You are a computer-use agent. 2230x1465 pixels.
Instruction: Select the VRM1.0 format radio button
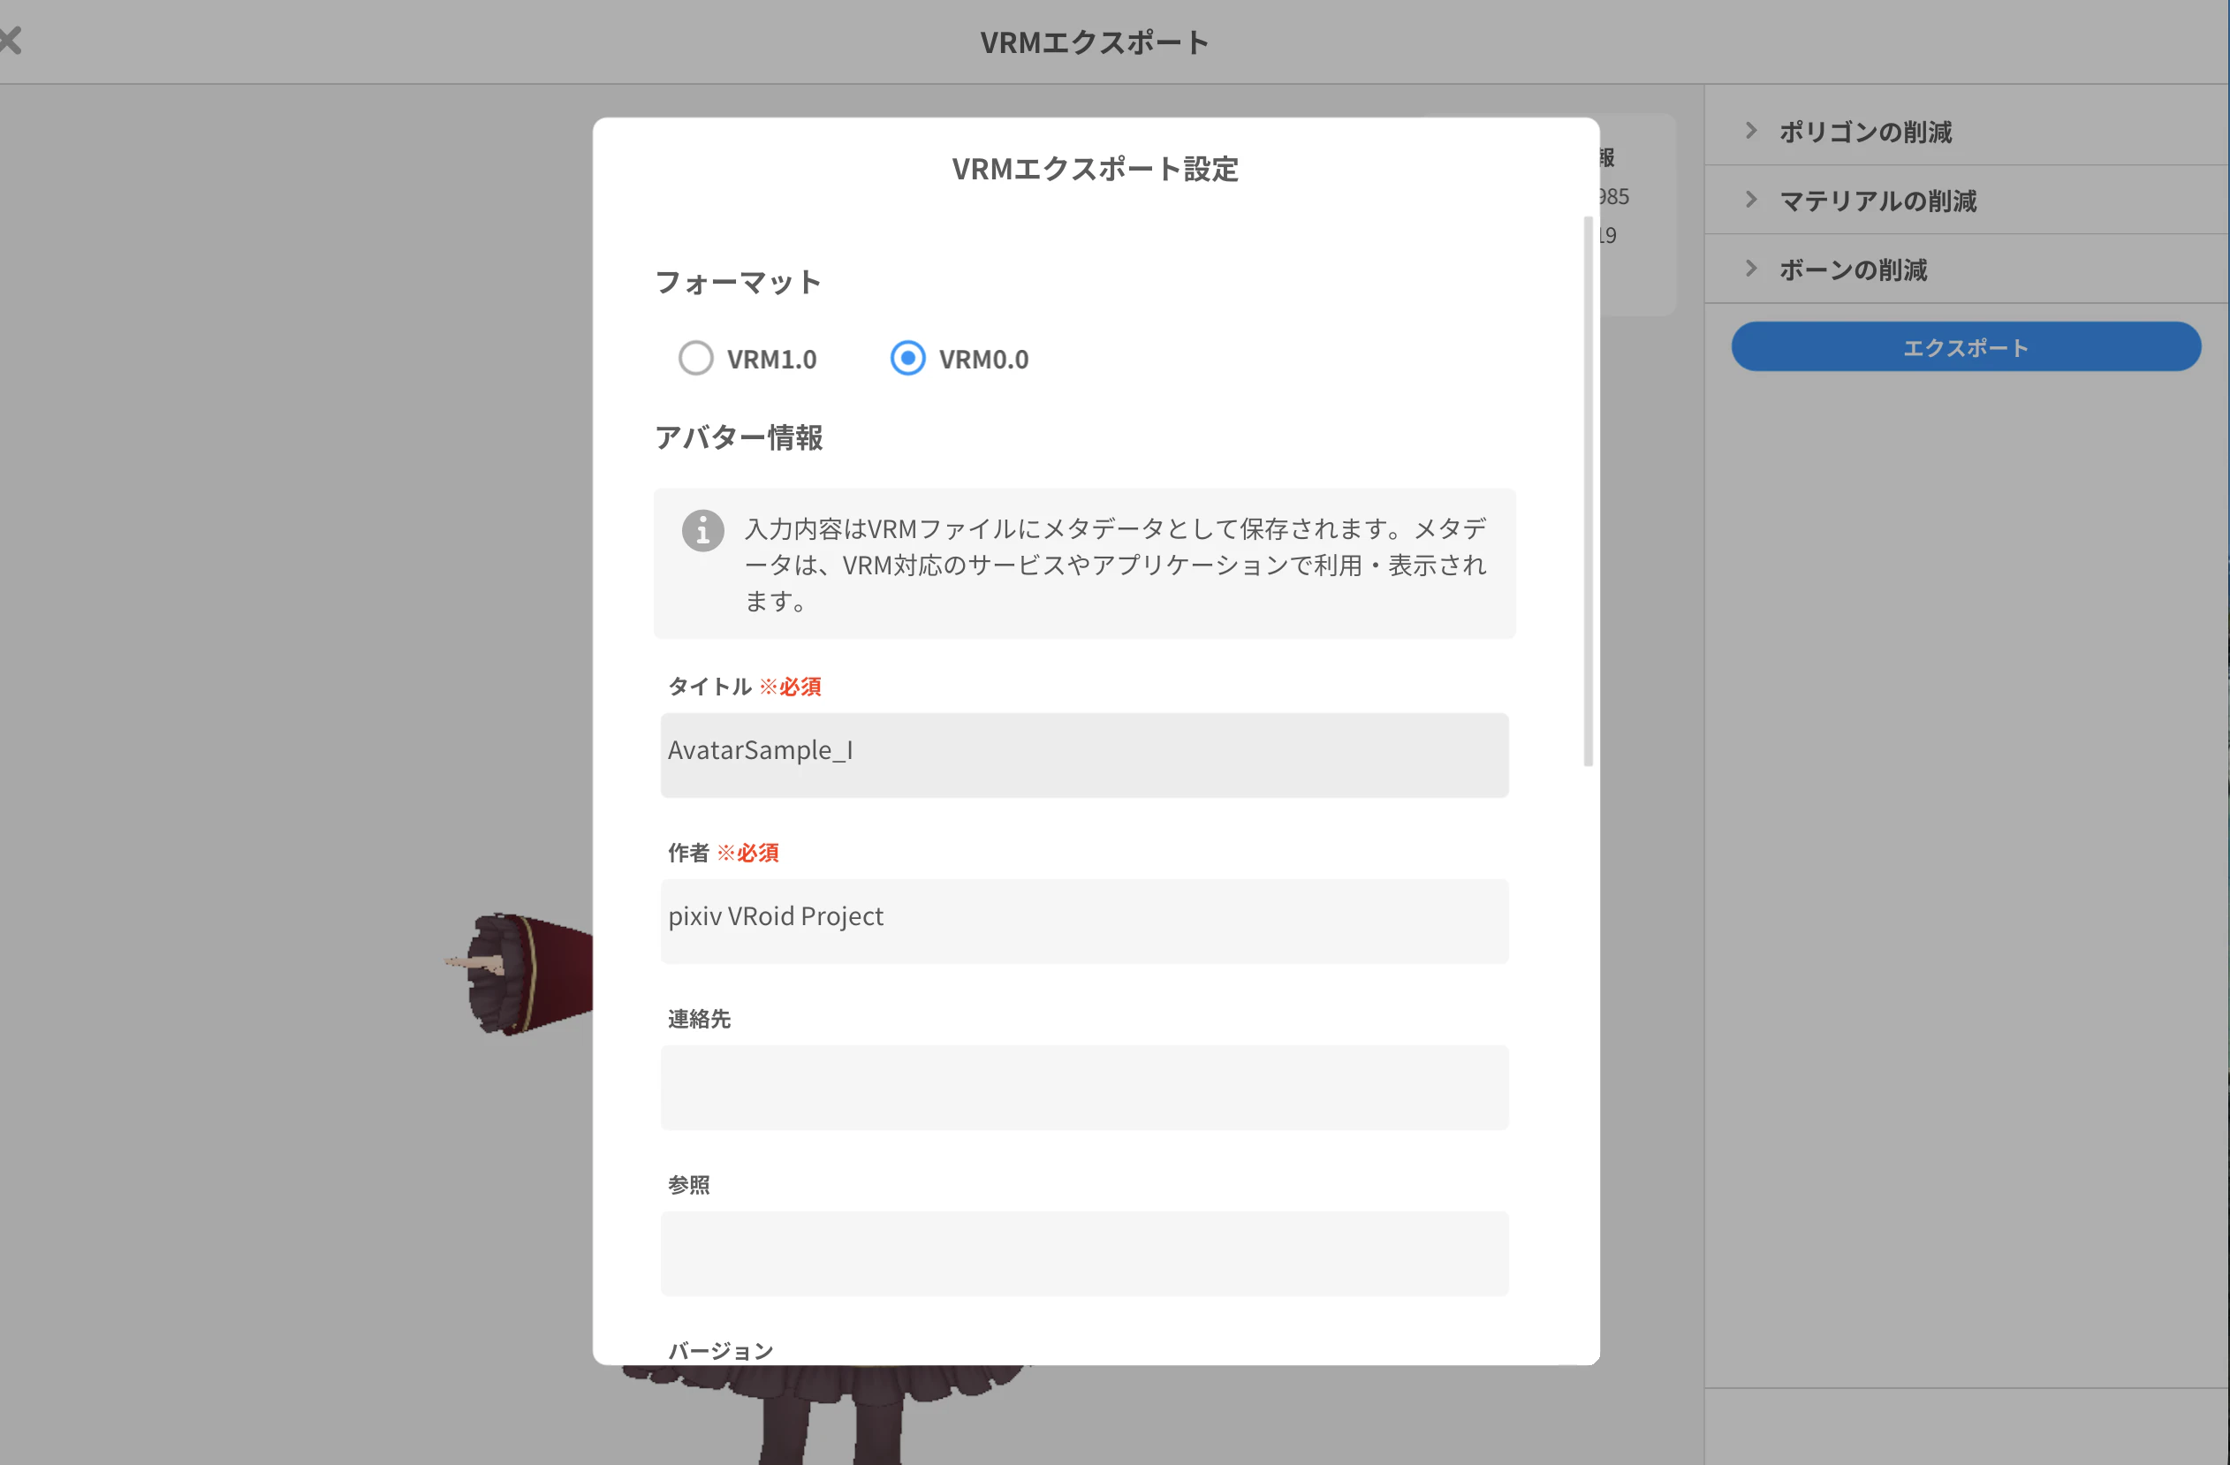click(696, 358)
